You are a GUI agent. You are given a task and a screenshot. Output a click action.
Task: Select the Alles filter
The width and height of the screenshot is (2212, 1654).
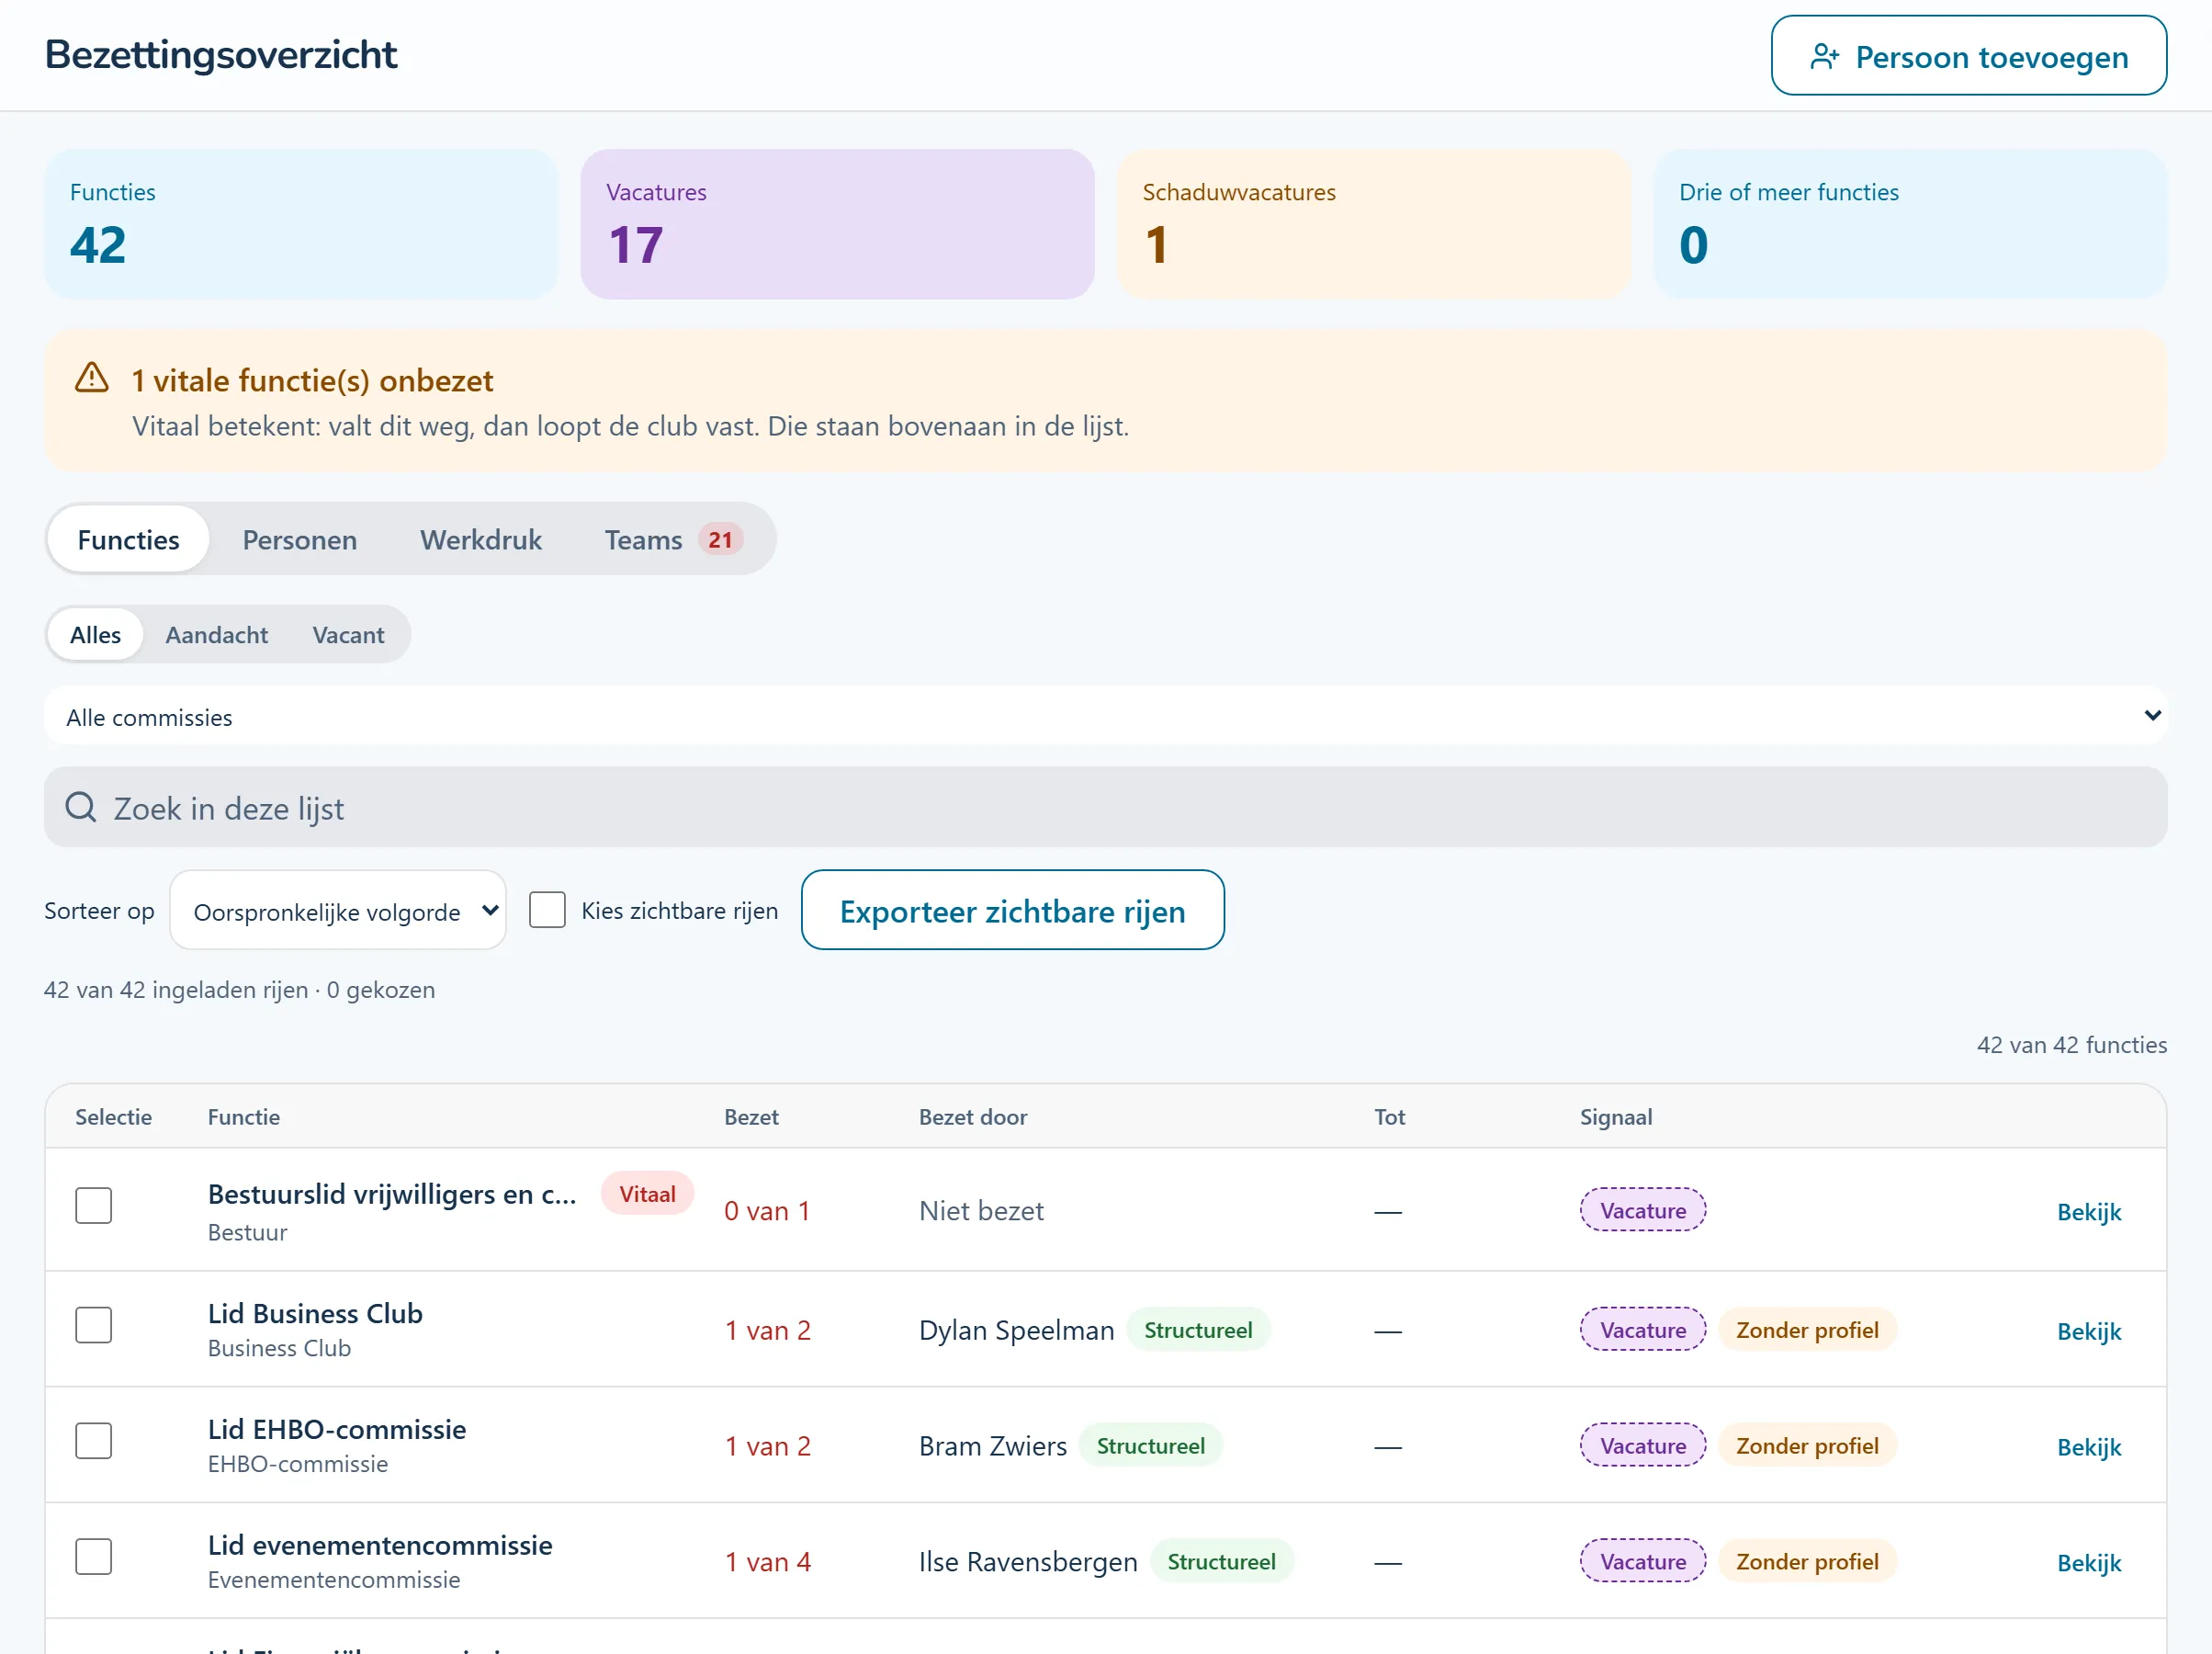pos(95,634)
